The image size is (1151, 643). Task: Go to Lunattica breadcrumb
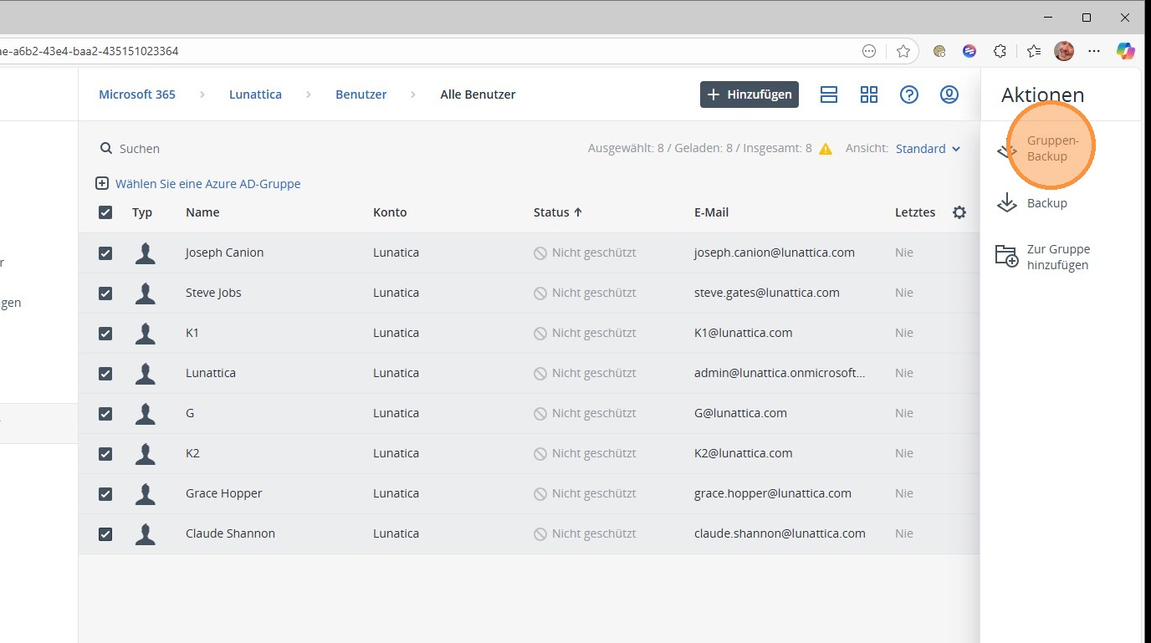[x=255, y=94]
